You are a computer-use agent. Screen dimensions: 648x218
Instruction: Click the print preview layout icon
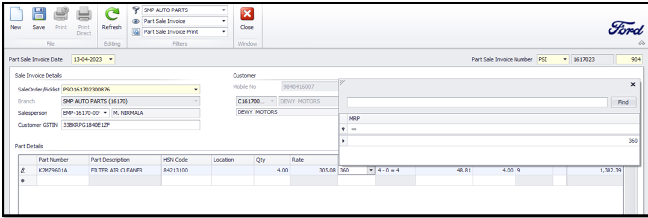click(x=136, y=32)
